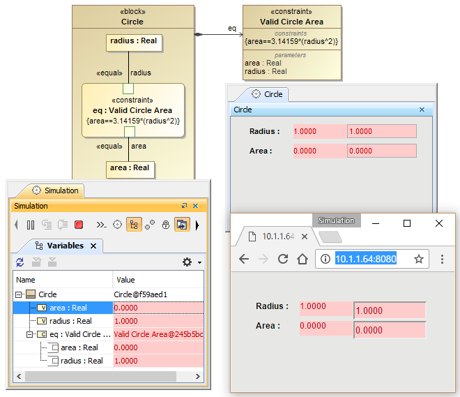
Task: Click the browser reload button
Action: pos(283,259)
